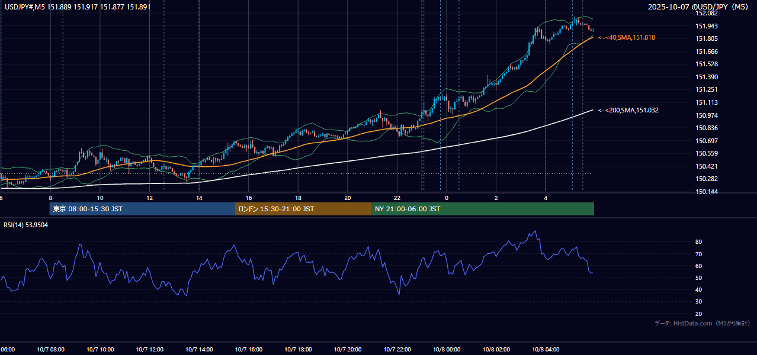Click price axis value 150.697

[x=707, y=141]
